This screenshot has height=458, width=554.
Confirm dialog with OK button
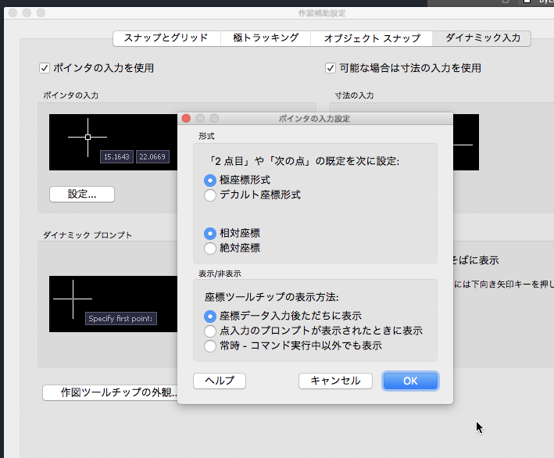pyautogui.click(x=410, y=381)
